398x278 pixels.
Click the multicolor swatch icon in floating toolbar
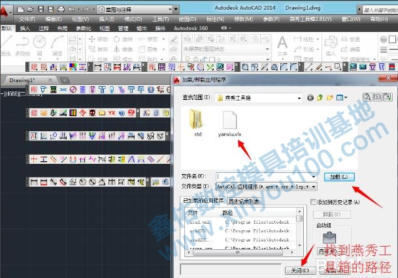pos(73,113)
